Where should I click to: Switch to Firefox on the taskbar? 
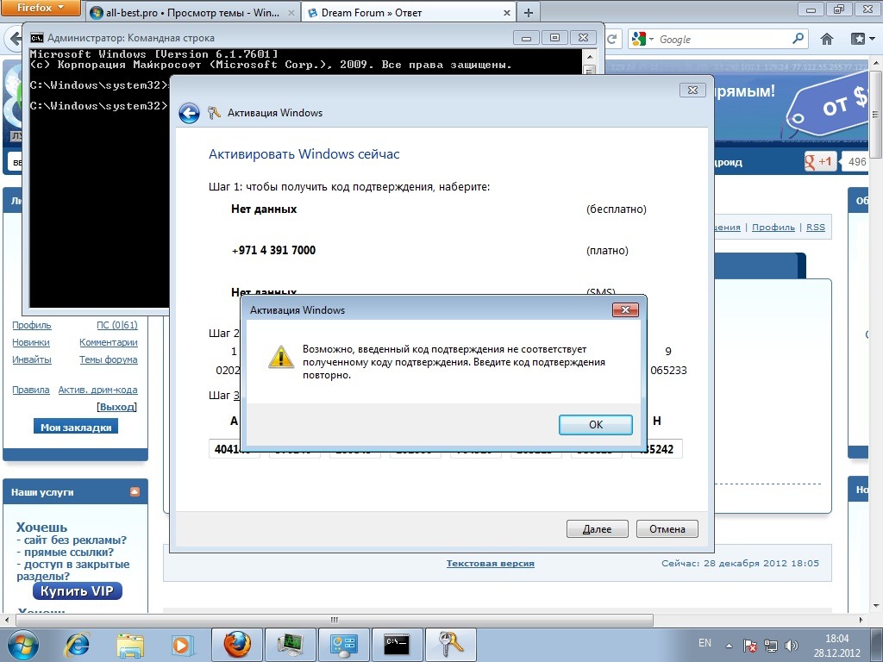[x=237, y=645]
